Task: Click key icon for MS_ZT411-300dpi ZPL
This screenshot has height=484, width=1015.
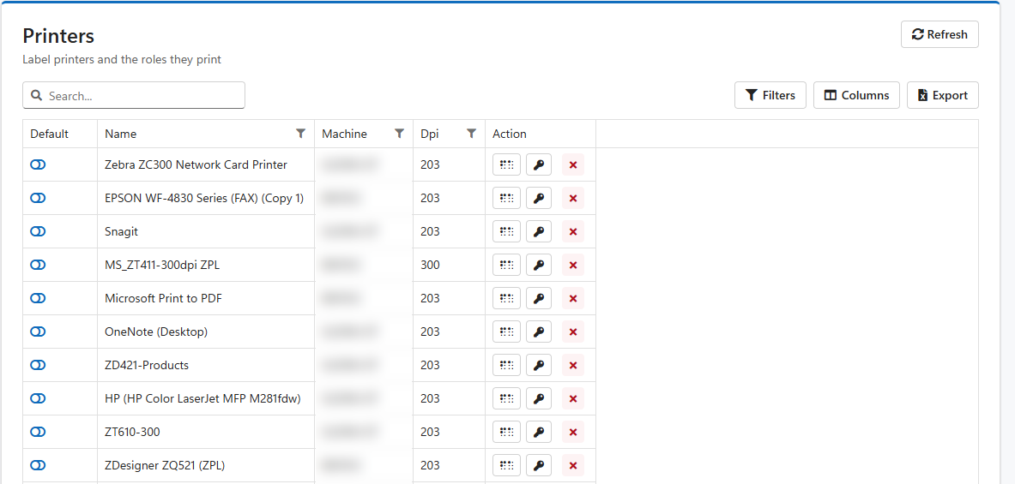Action: point(539,265)
